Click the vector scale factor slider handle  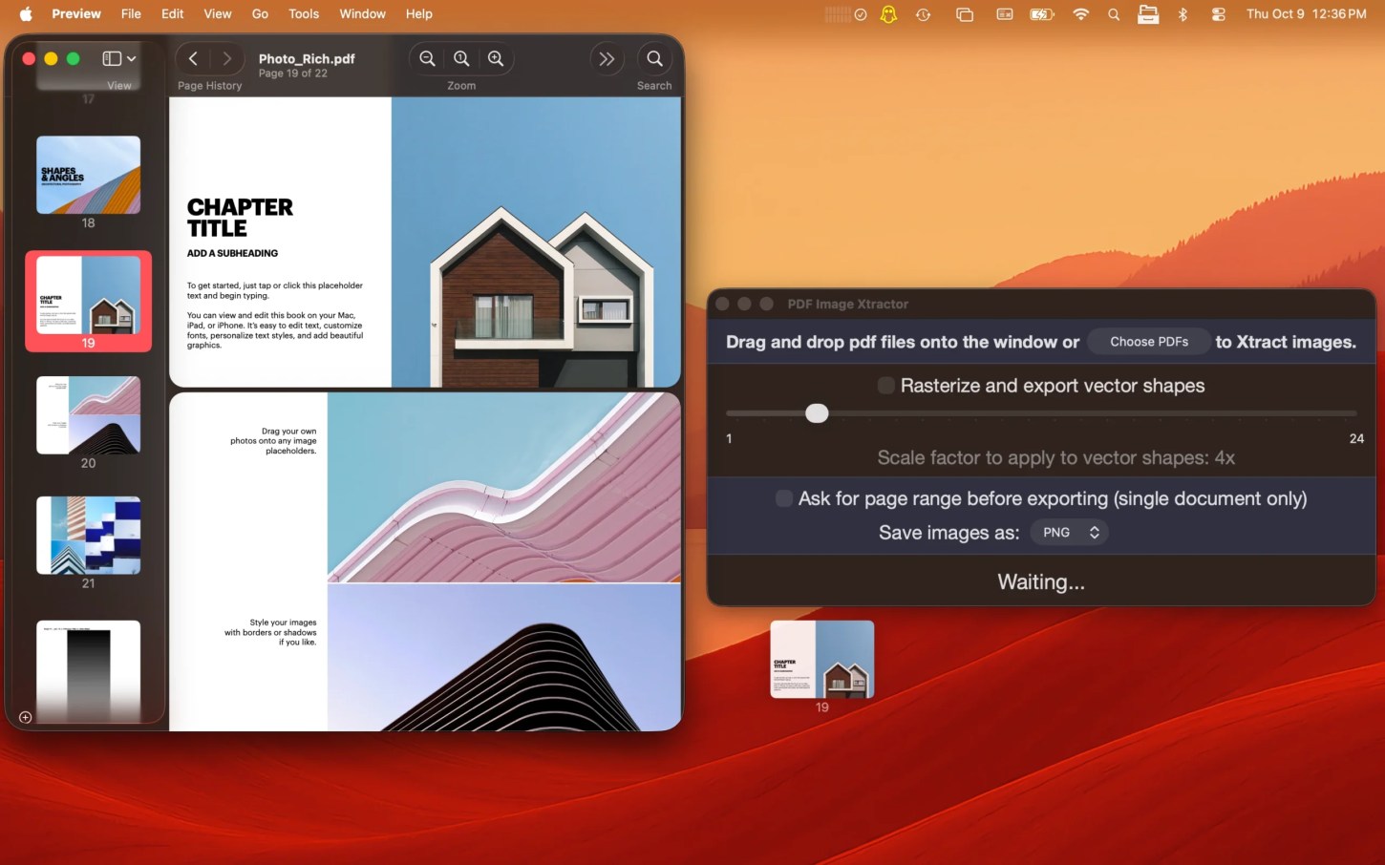pyautogui.click(x=817, y=413)
